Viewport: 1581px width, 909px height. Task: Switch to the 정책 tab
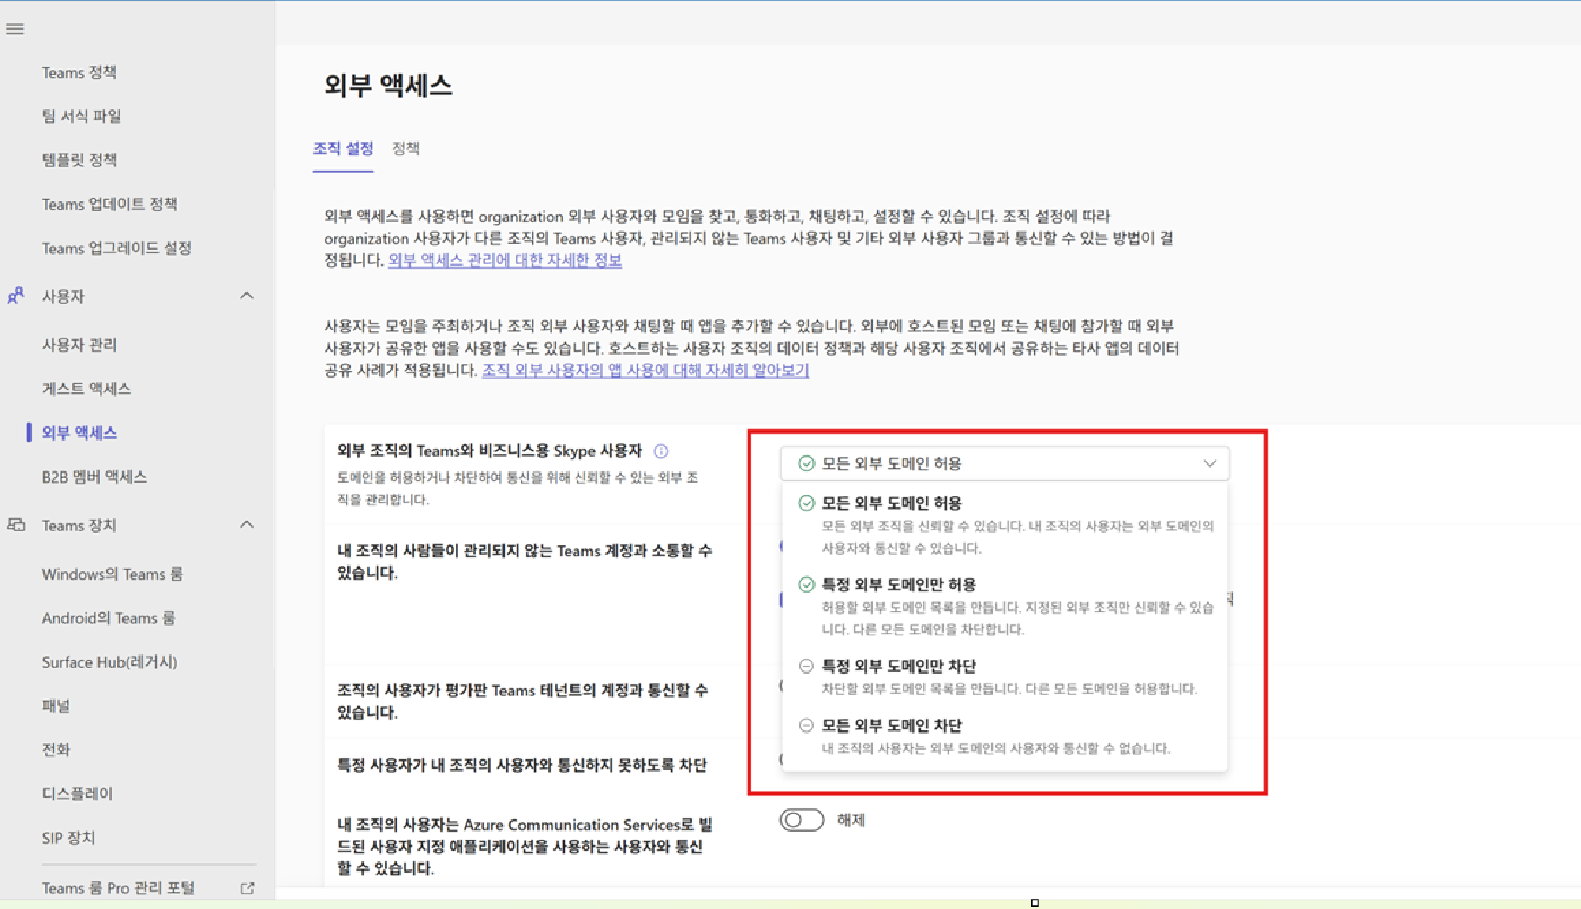pos(405,148)
